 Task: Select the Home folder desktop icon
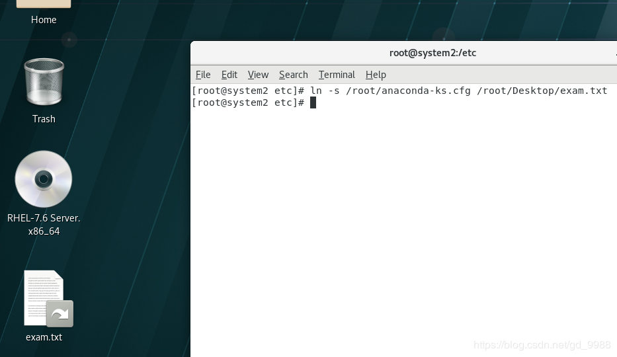click(x=44, y=4)
